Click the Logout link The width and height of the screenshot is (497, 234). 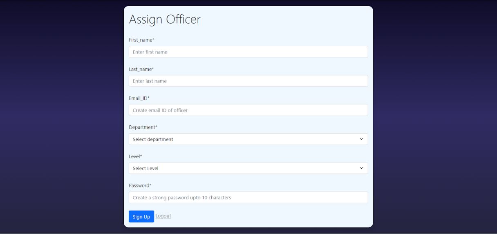click(x=163, y=216)
